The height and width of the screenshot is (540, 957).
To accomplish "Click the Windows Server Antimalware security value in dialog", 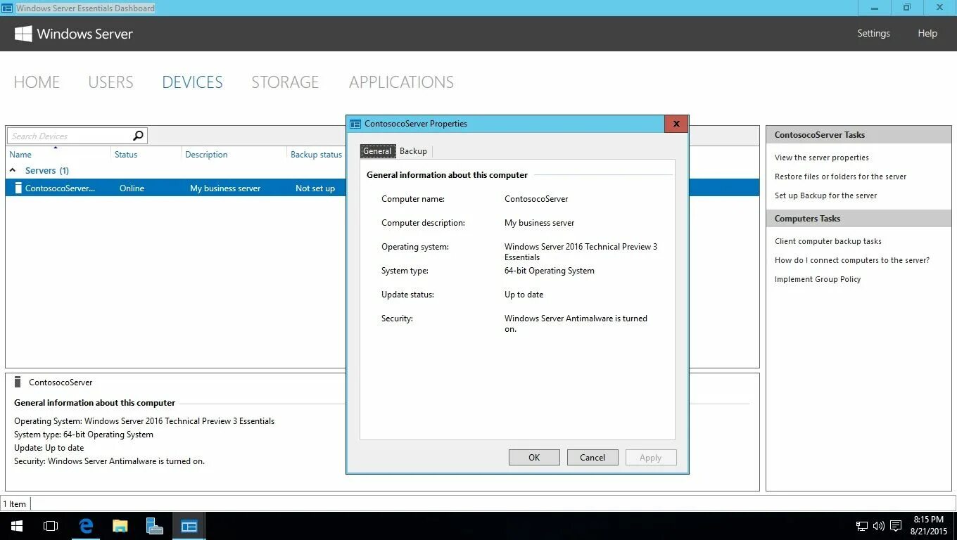I will [576, 323].
